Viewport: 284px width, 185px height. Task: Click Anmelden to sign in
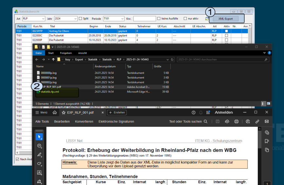pos(224,112)
